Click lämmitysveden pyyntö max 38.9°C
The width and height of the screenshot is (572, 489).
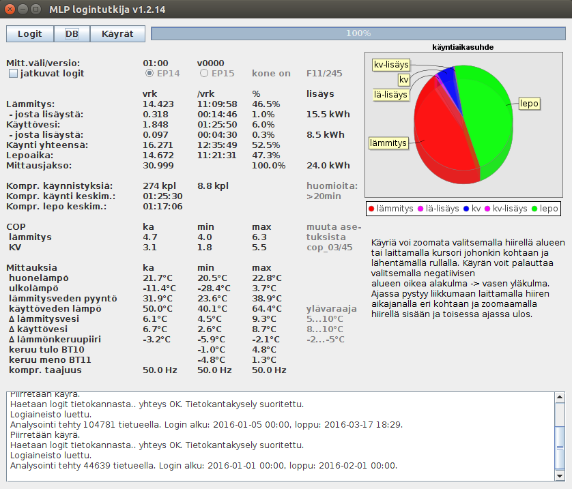[x=267, y=299]
